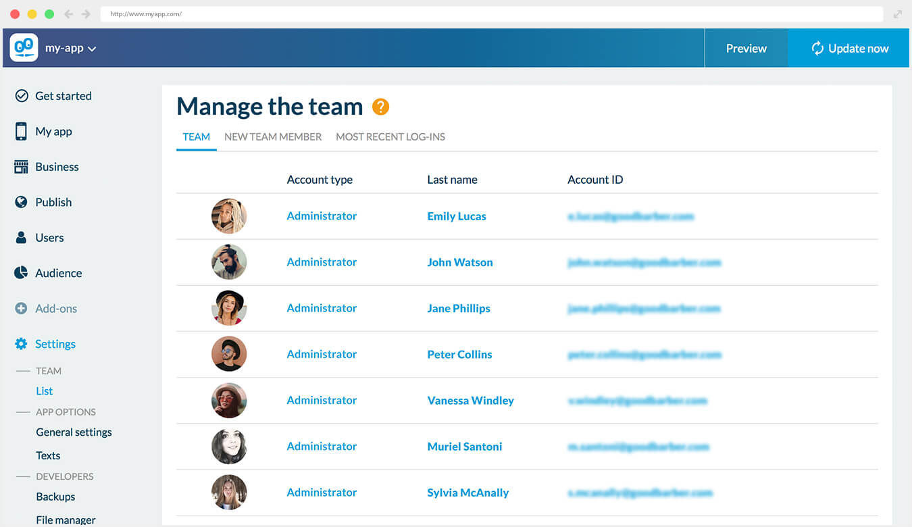Click Peter Collins's profile avatar

[x=229, y=354]
